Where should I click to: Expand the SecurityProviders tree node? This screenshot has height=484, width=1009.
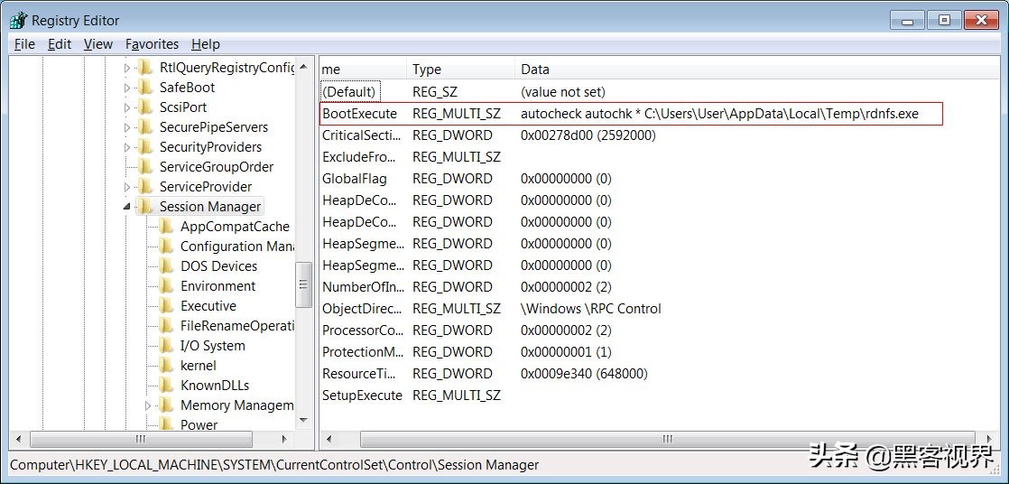126,147
